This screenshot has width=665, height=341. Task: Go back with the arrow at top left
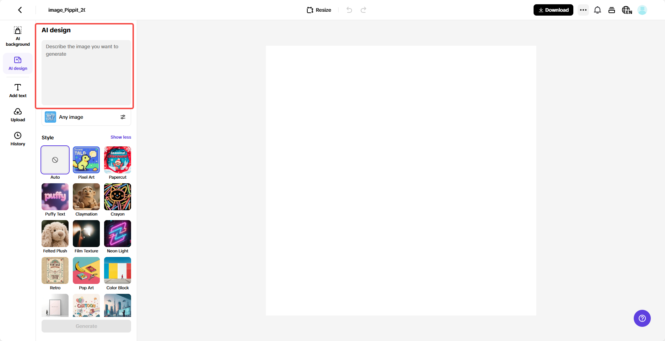pos(20,10)
